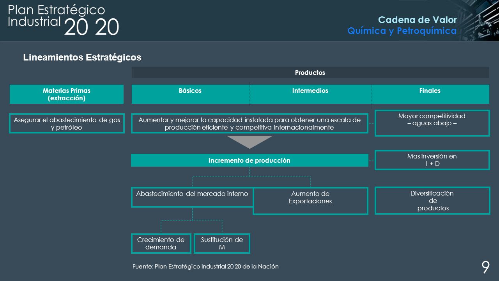
Task: Click the 'Crecimiento de demanda' box
Action: pos(161,244)
